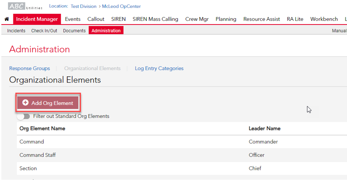
Task: Select the Command Staff table row
Action: 182,155
